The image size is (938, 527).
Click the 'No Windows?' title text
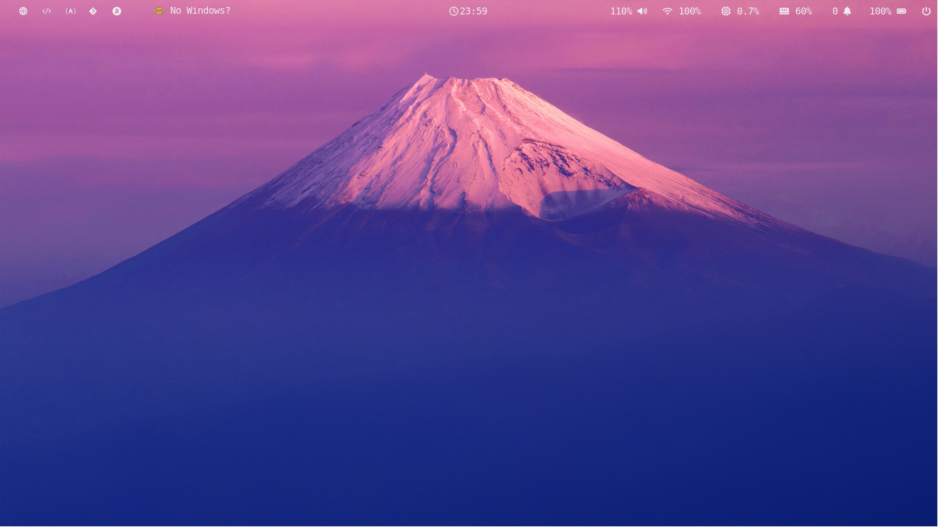(x=200, y=11)
